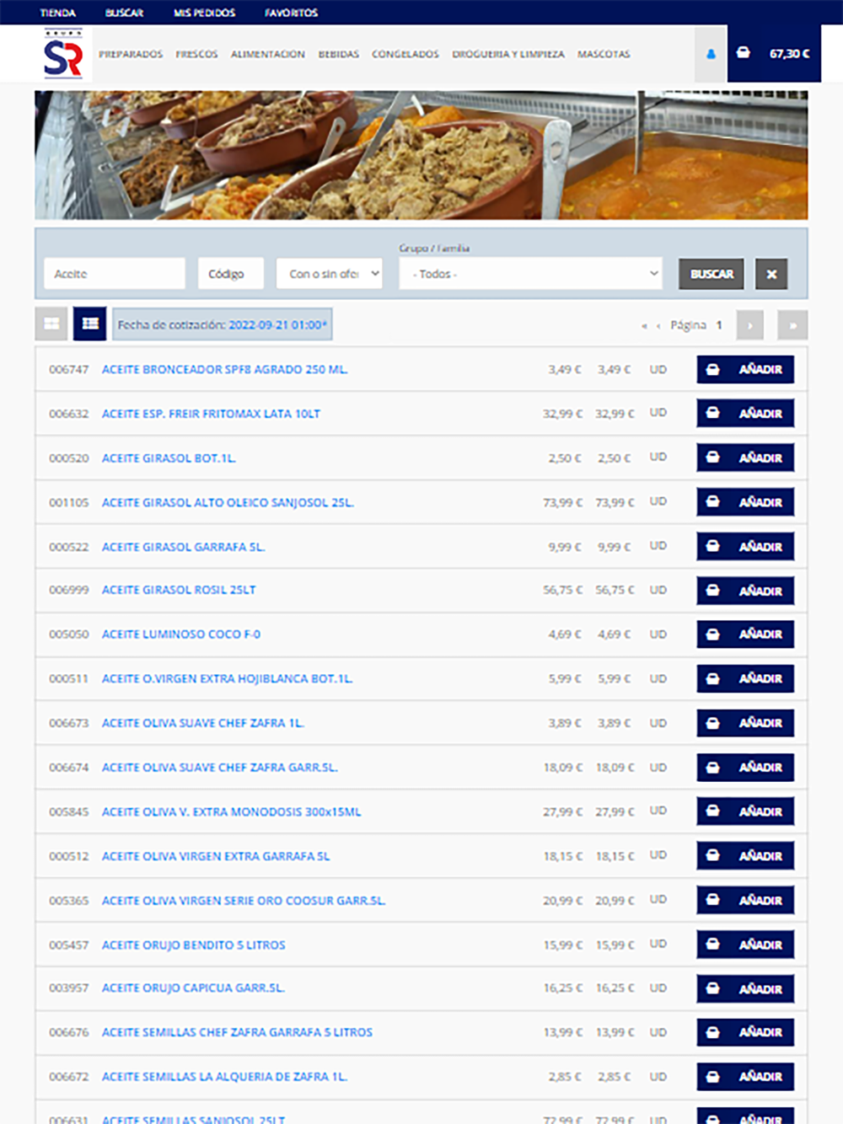
Task: Add ACEITE LUMINOSO COCO F-0 to basket
Action: [x=745, y=634]
